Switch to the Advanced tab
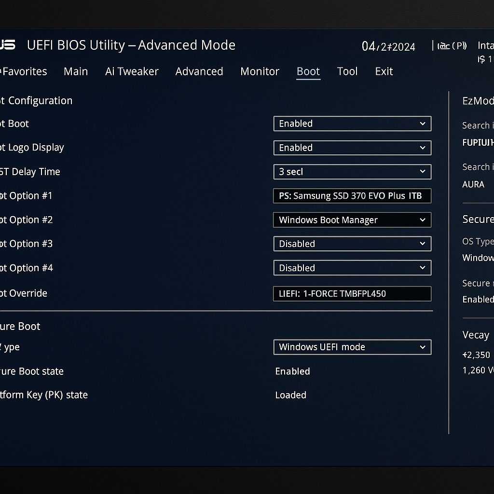Screen dimensions: 494x494 pyautogui.click(x=199, y=71)
